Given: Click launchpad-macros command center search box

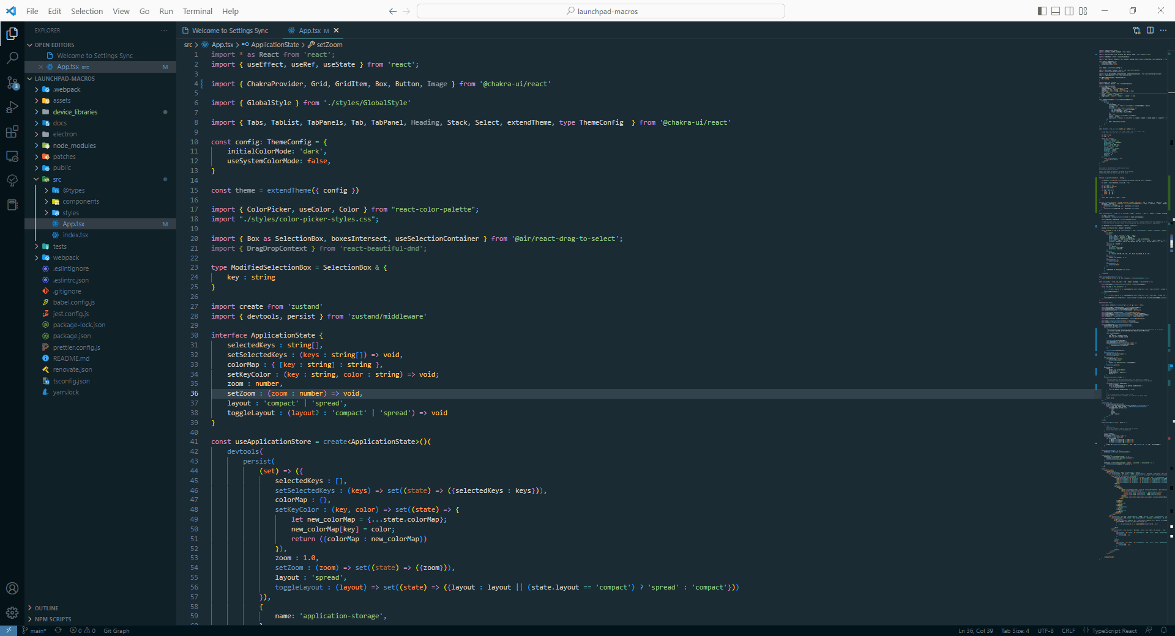Looking at the screenshot, I should [601, 11].
